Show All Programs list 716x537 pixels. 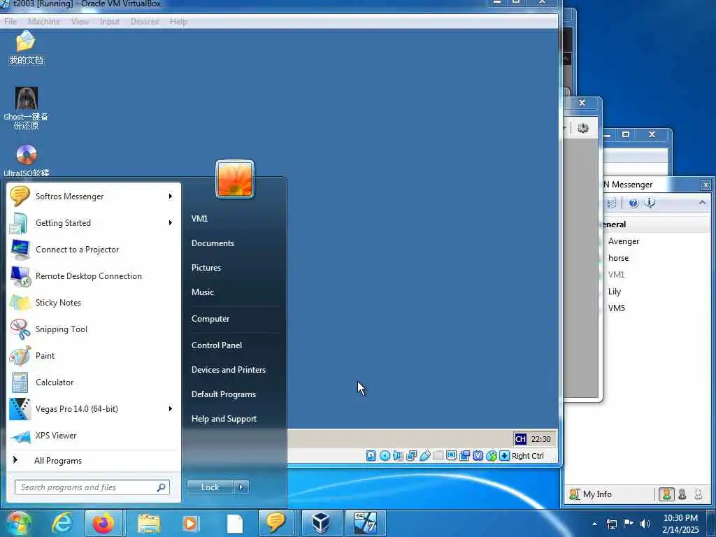click(x=94, y=460)
